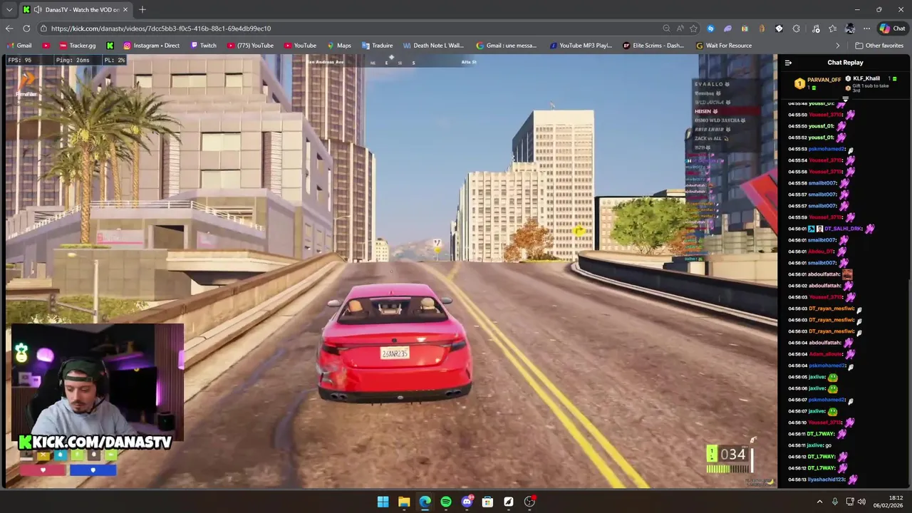Open Spotify from the taskbar
The width and height of the screenshot is (912, 513).
pyautogui.click(x=446, y=502)
